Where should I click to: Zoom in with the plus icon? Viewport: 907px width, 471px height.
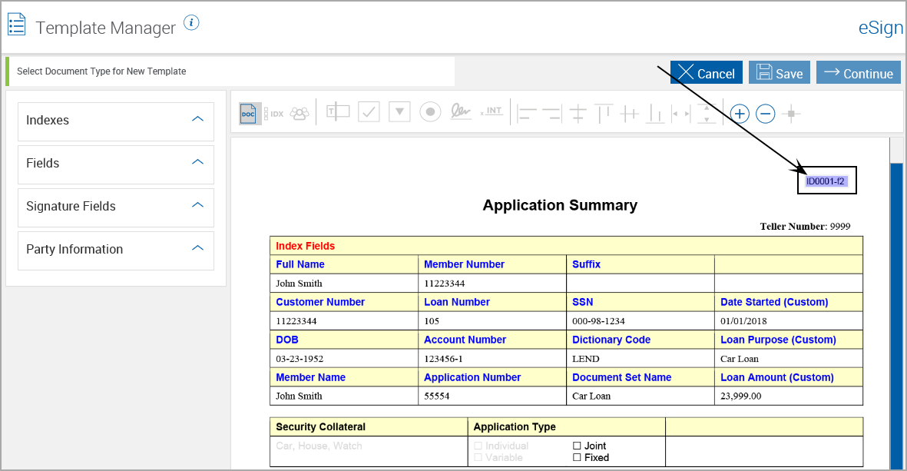click(x=740, y=114)
